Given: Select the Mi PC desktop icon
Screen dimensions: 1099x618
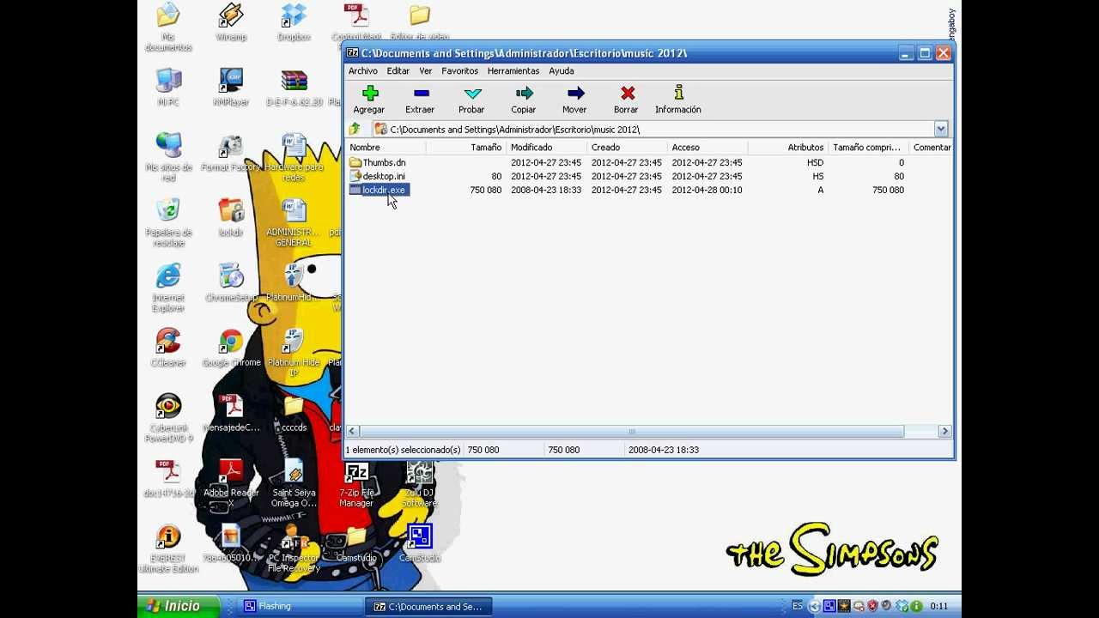Looking at the screenshot, I should tap(168, 87).
